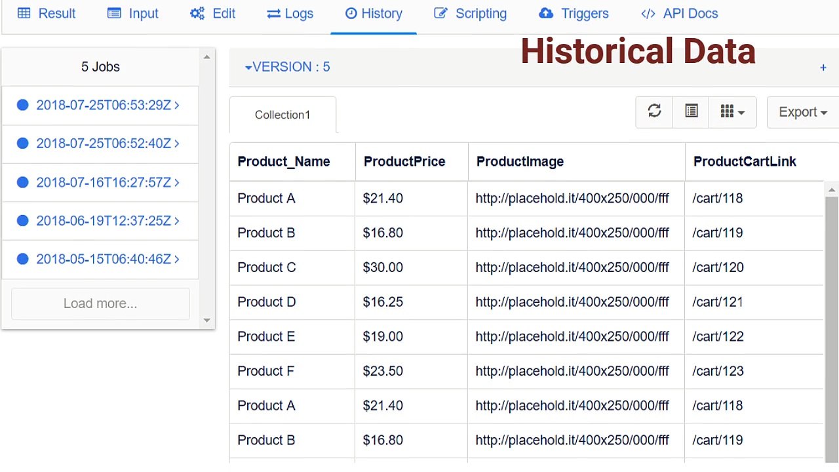The height and width of the screenshot is (472, 839).
Task: Open the Export dropdown
Action: click(x=803, y=112)
